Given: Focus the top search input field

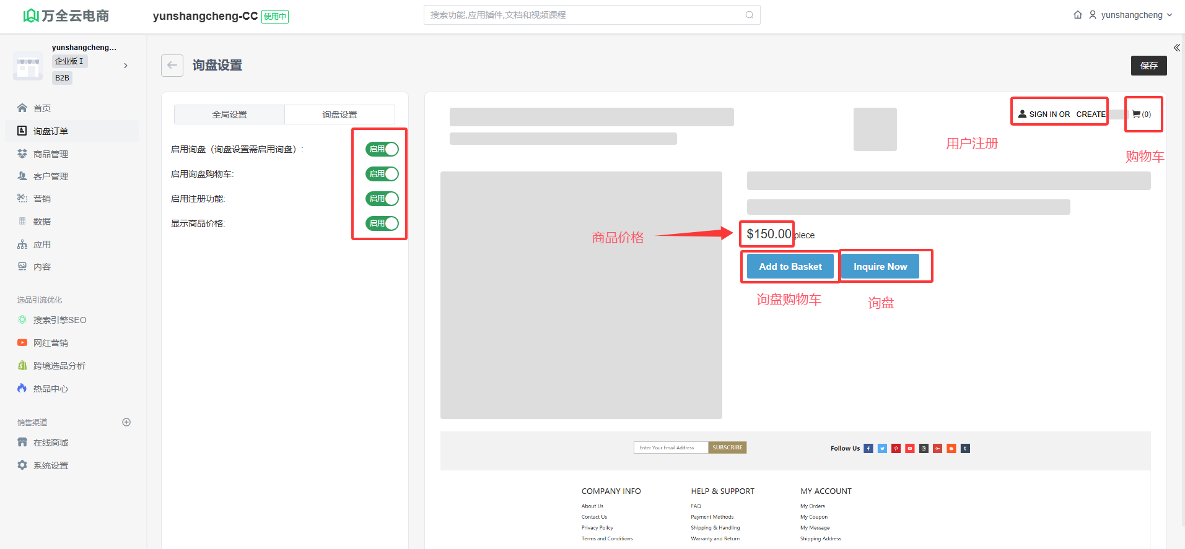Looking at the screenshot, I should (582, 15).
